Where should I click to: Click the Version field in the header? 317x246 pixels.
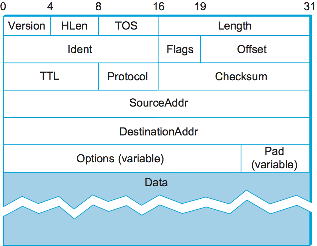[27, 26]
